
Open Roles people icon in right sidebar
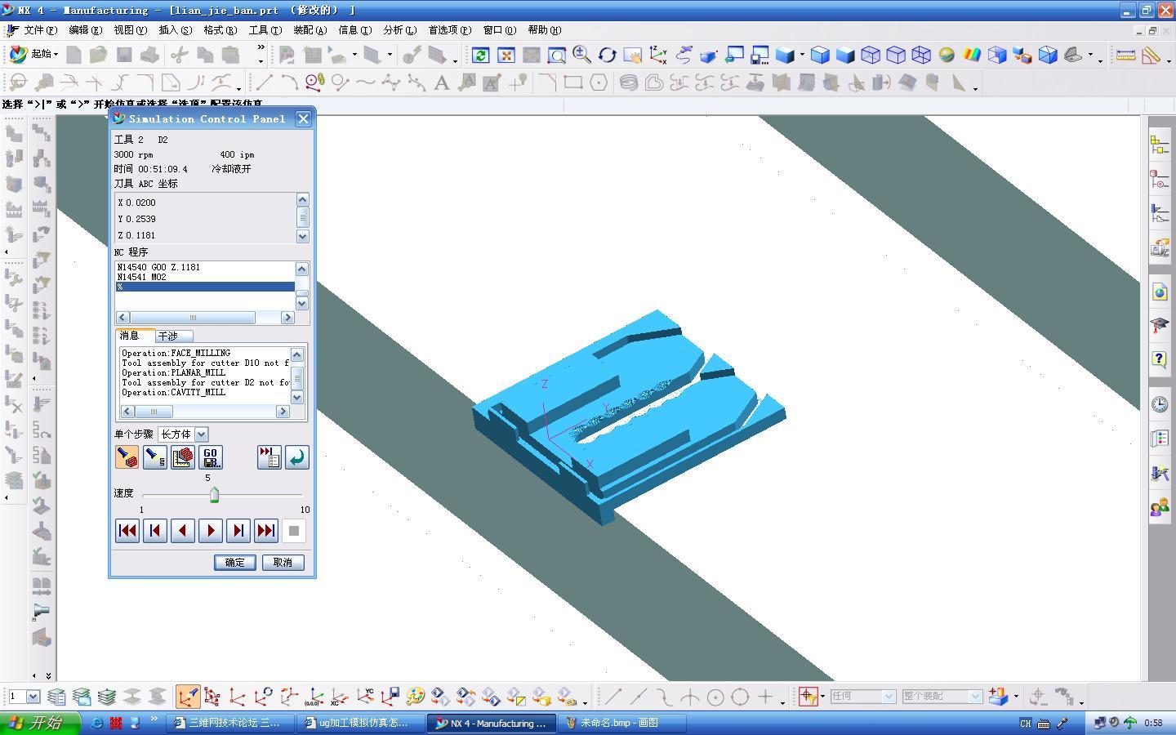click(x=1160, y=507)
